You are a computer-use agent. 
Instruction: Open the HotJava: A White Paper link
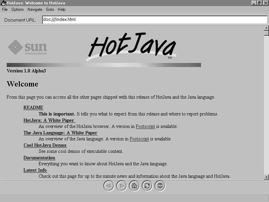pos(49,120)
